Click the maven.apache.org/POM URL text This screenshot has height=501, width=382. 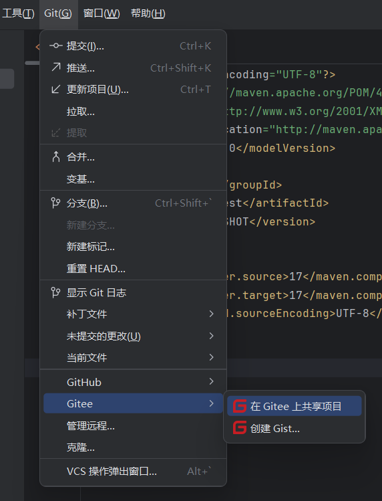coord(305,93)
